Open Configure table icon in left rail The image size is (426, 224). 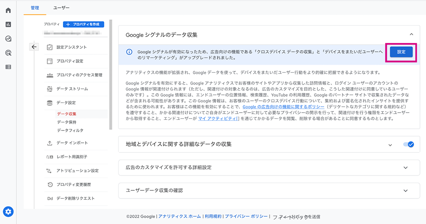point(8,67)
